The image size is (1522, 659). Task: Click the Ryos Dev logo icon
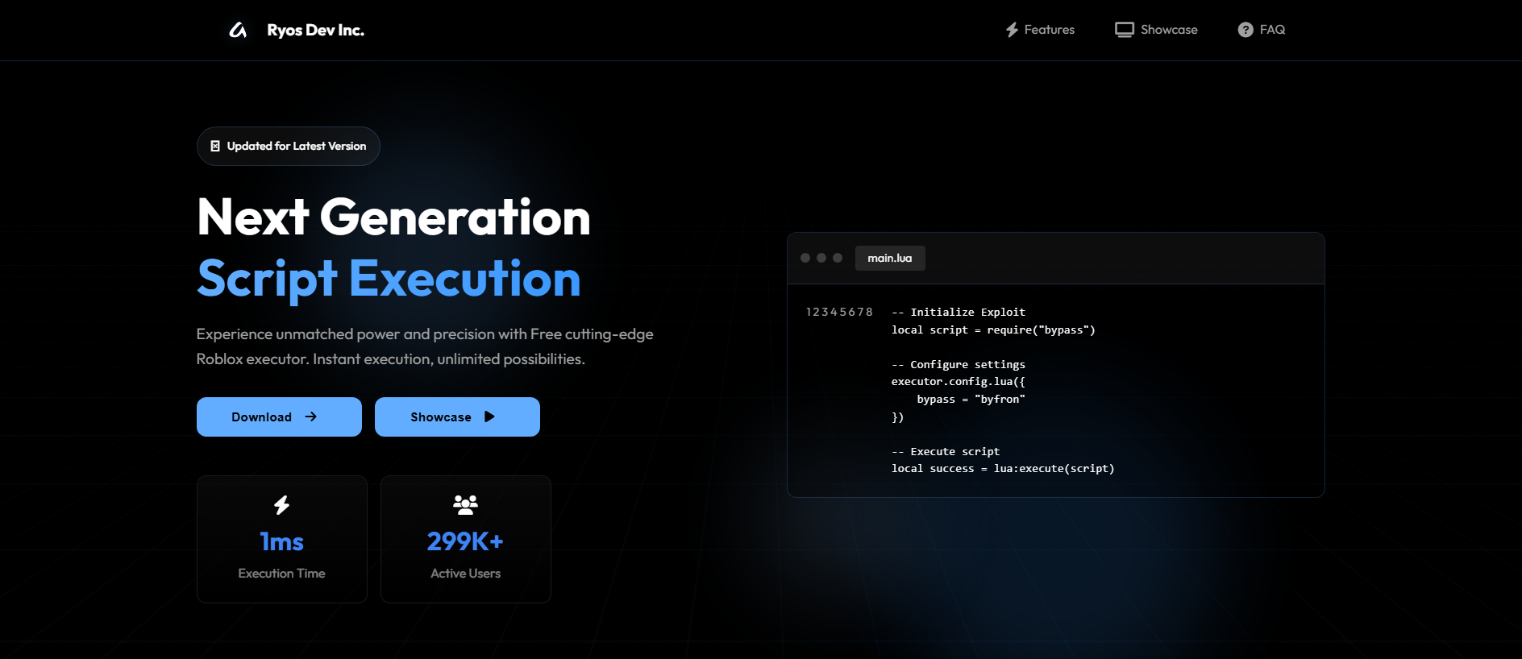pyautogui.click(x=238, y=30)
